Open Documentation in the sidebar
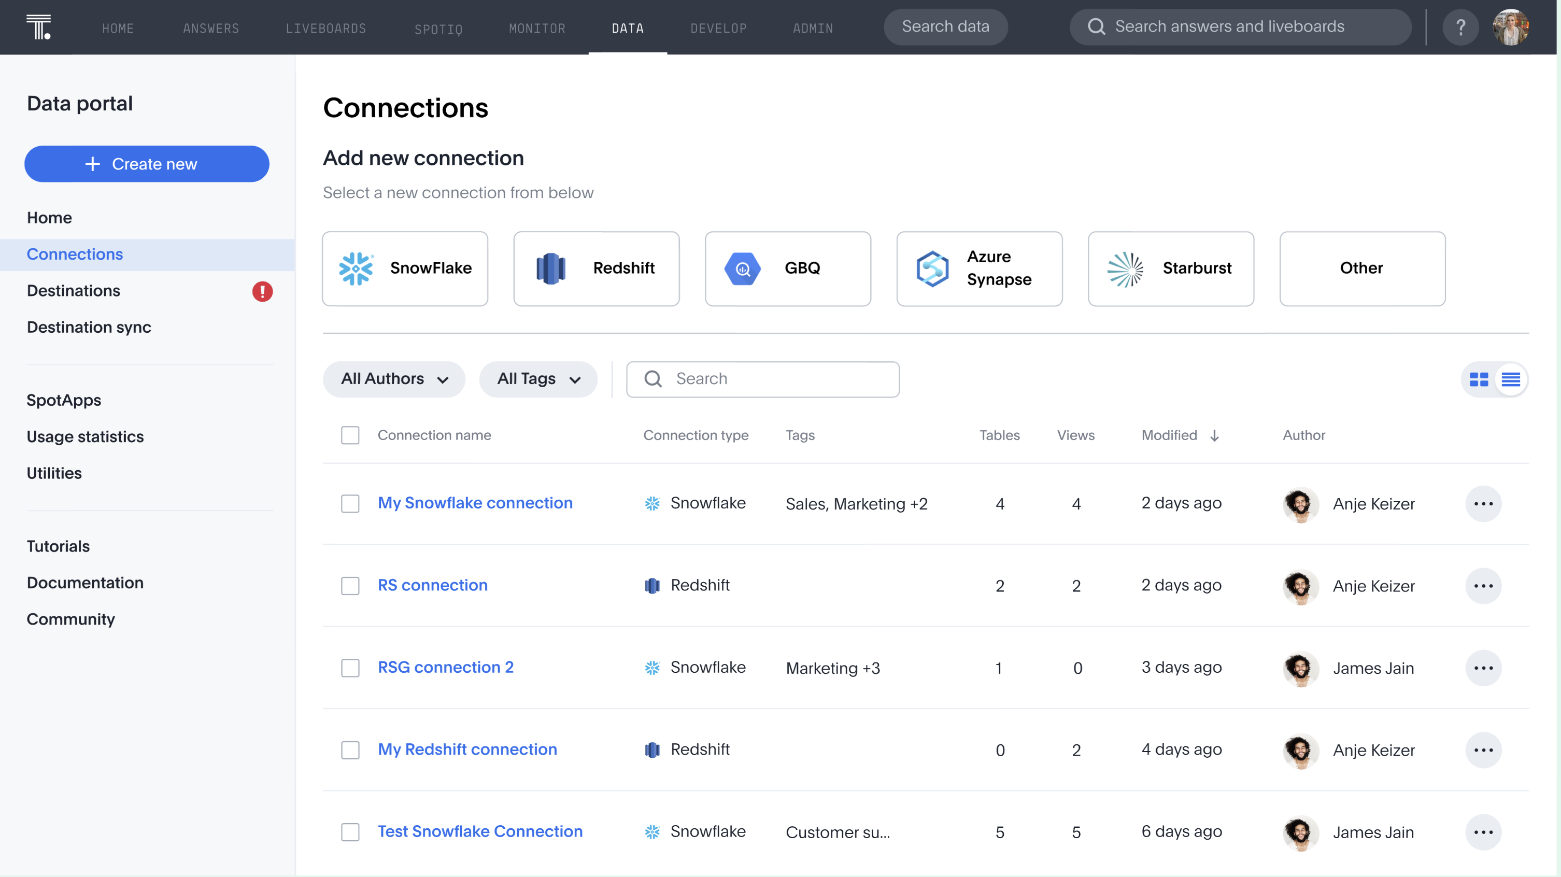Viewport: 1561px width, 877px height. tap(85, 583)
